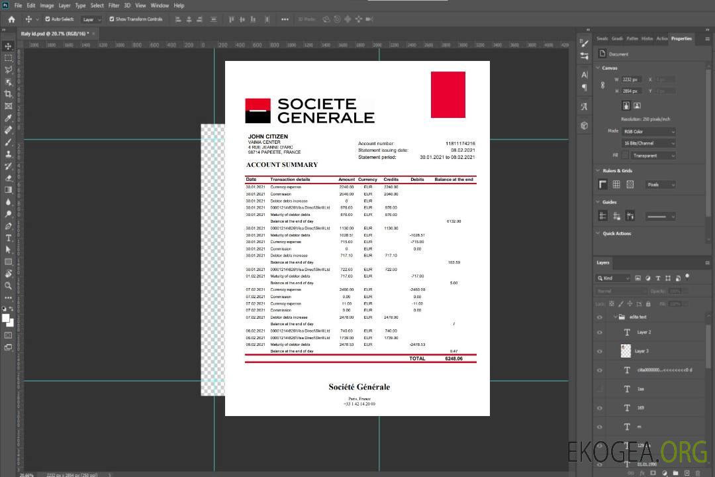This screenshot has height=477, width=715.
Task: Hide Layer 2 visibility eye
Action: [600, 333]
